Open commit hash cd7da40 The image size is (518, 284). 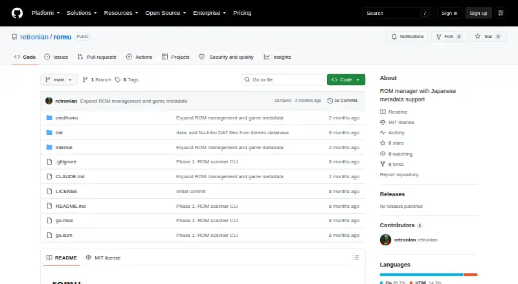click(283, 101)
